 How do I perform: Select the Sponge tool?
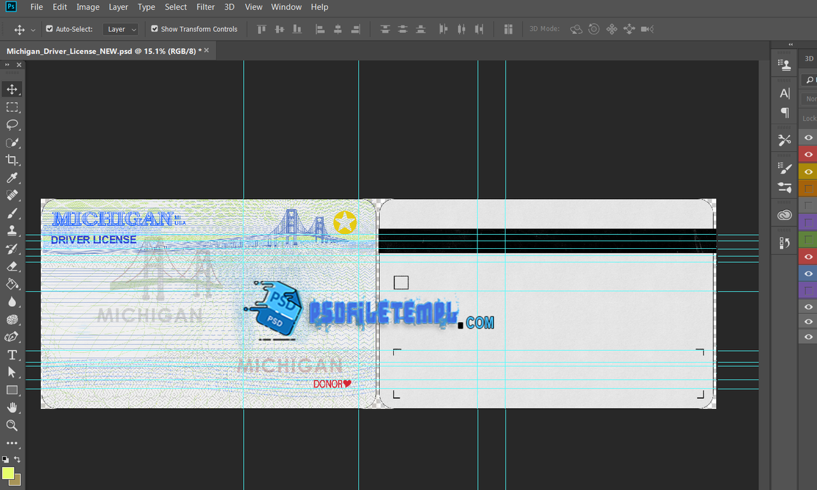coord(12,319)
